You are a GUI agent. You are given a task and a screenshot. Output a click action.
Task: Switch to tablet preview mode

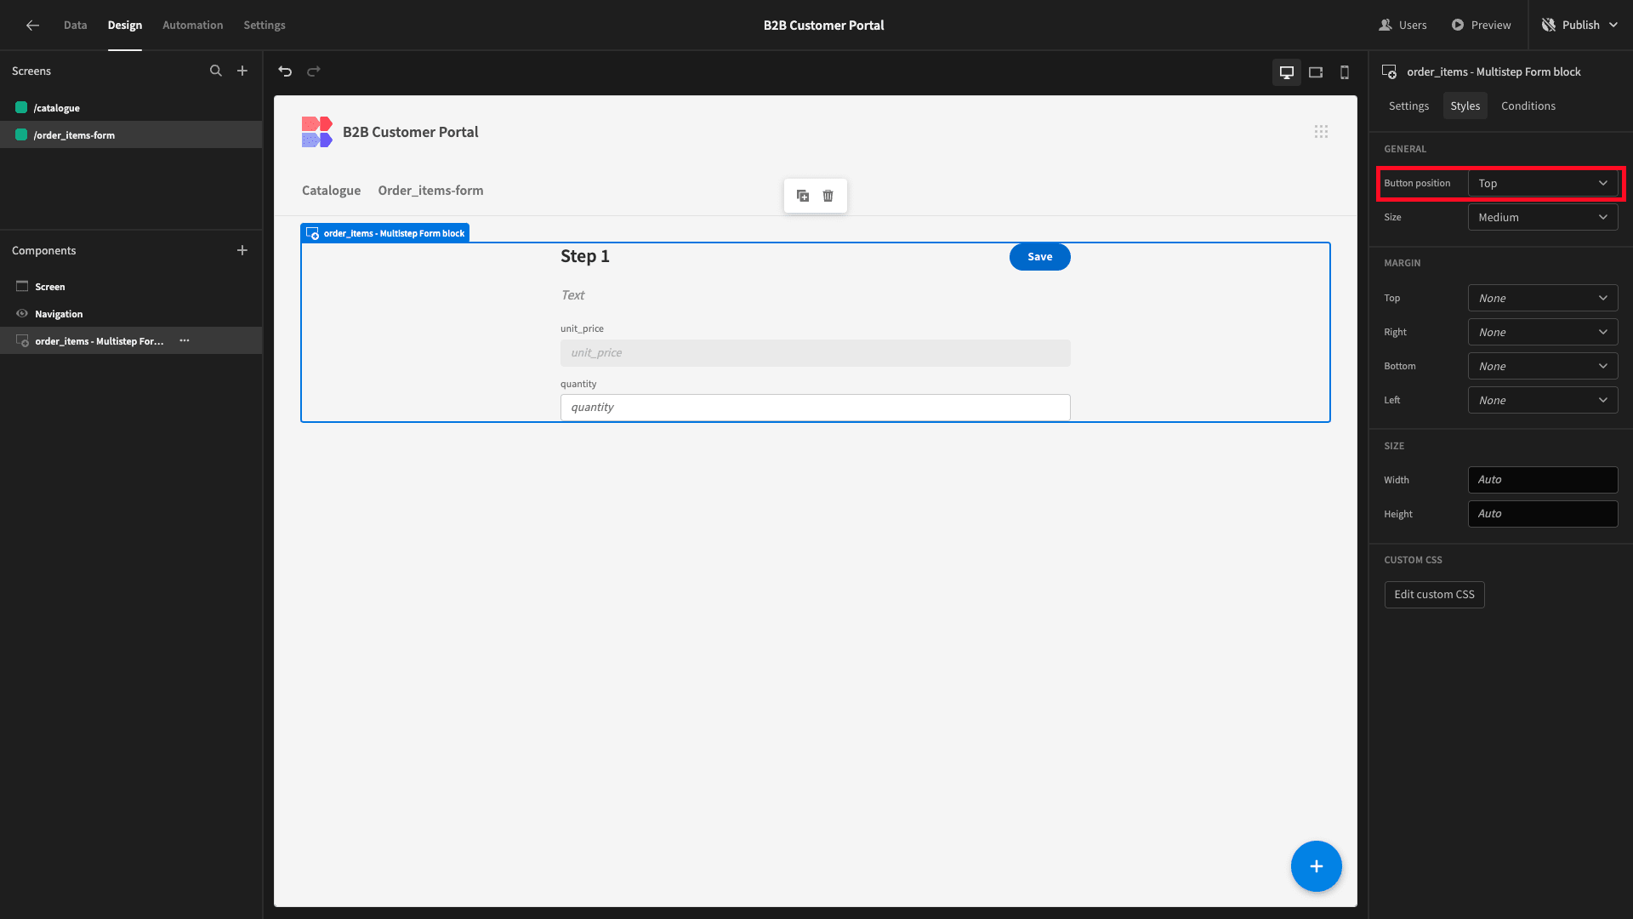(1316, 72)
